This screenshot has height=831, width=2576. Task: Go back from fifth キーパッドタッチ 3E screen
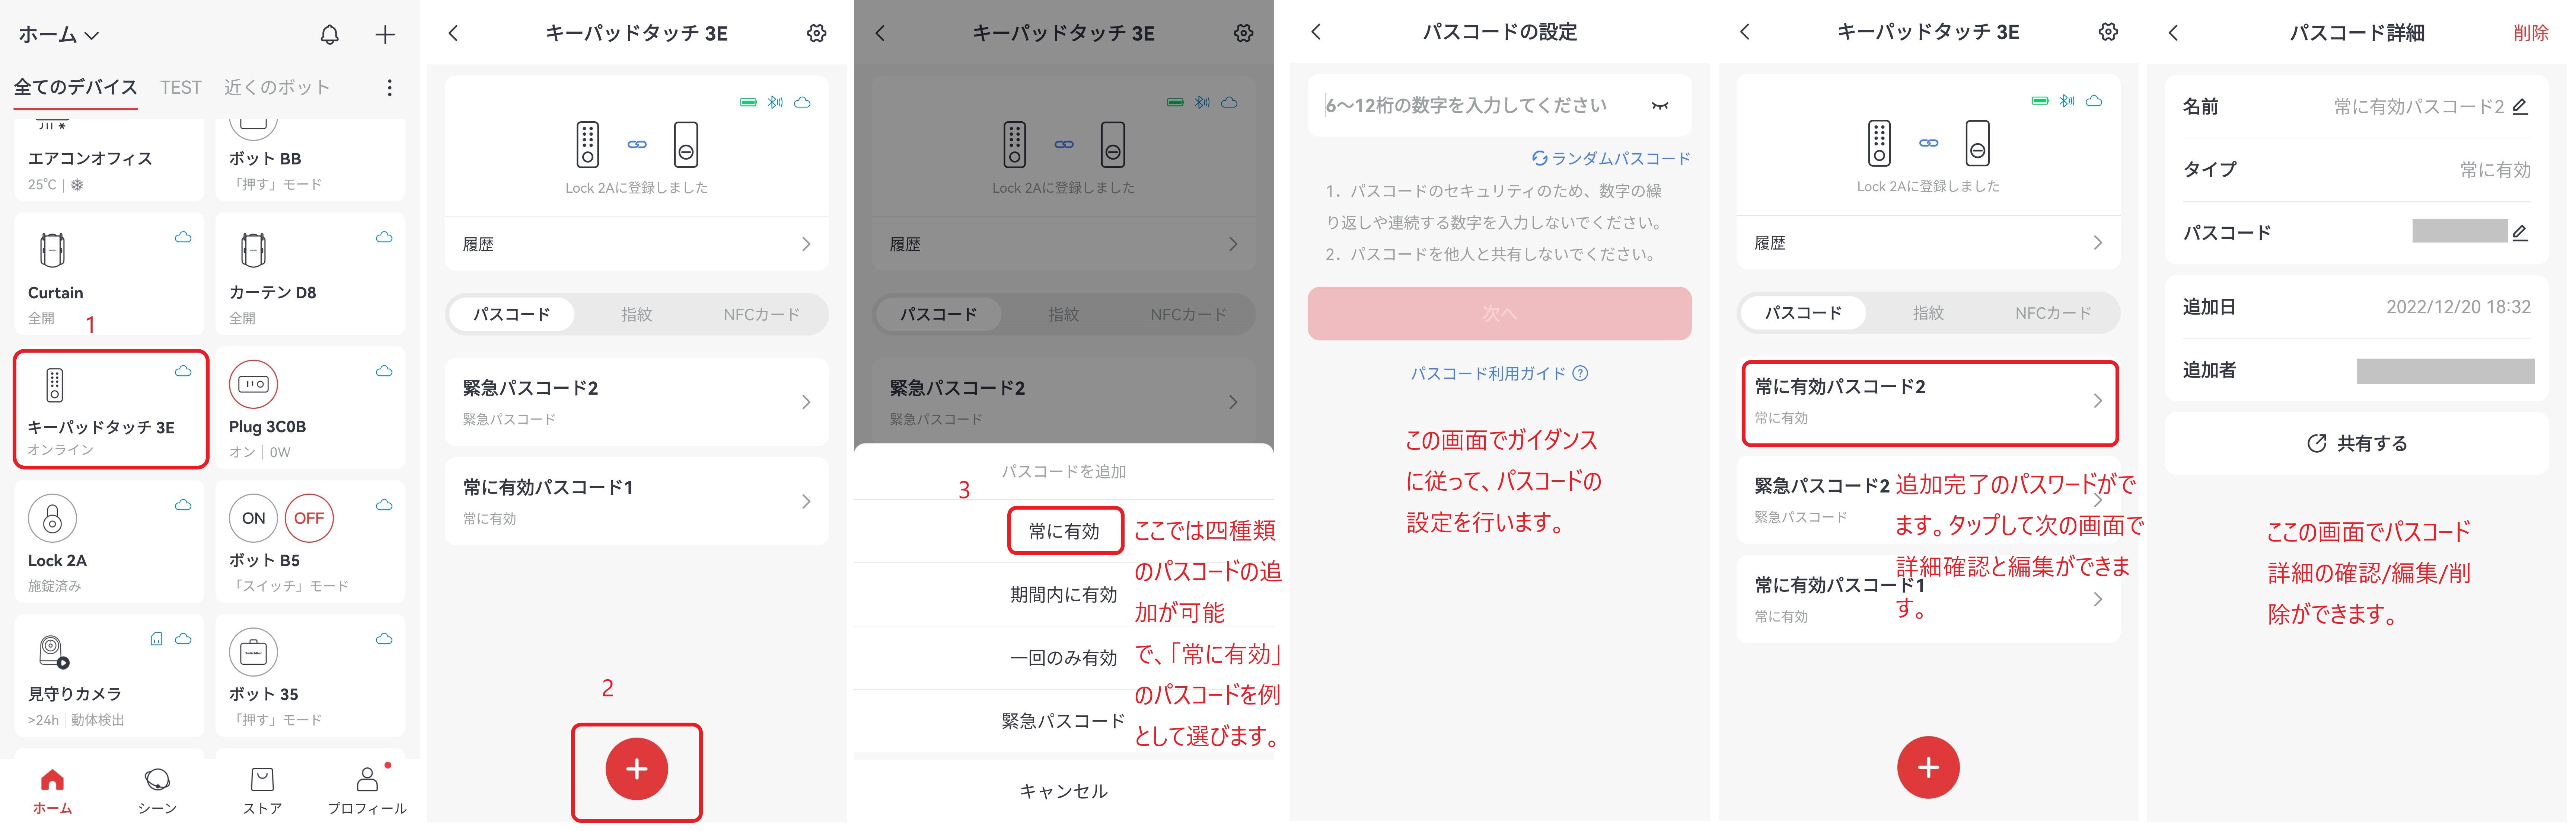tap(1745, 32)
